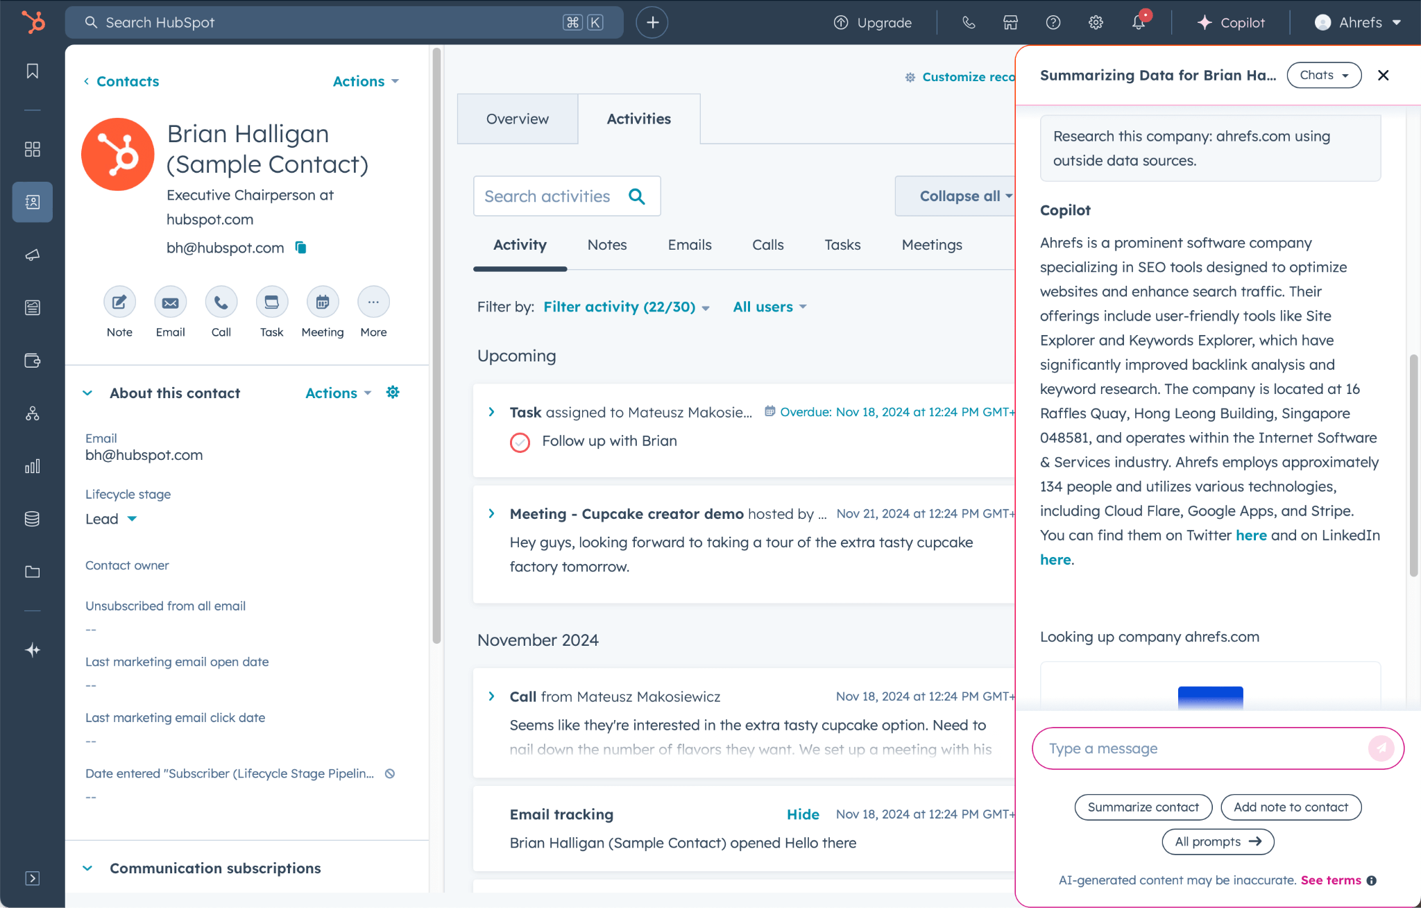
Task: Create a Note for Brian Halligan
Action: (119, 302)
